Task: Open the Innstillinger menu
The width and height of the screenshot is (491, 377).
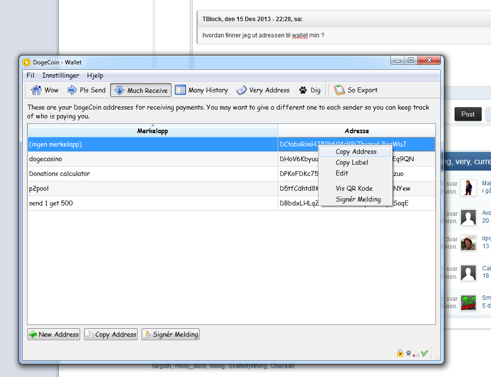Action: [61, 76]
